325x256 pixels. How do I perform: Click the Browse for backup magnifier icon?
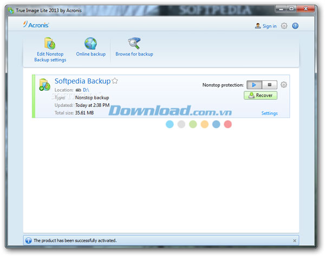coord(134,43)
